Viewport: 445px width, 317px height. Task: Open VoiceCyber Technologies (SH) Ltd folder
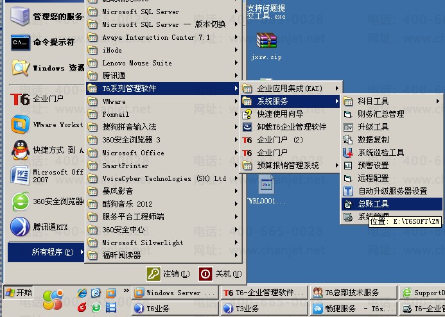pos(163,178)
